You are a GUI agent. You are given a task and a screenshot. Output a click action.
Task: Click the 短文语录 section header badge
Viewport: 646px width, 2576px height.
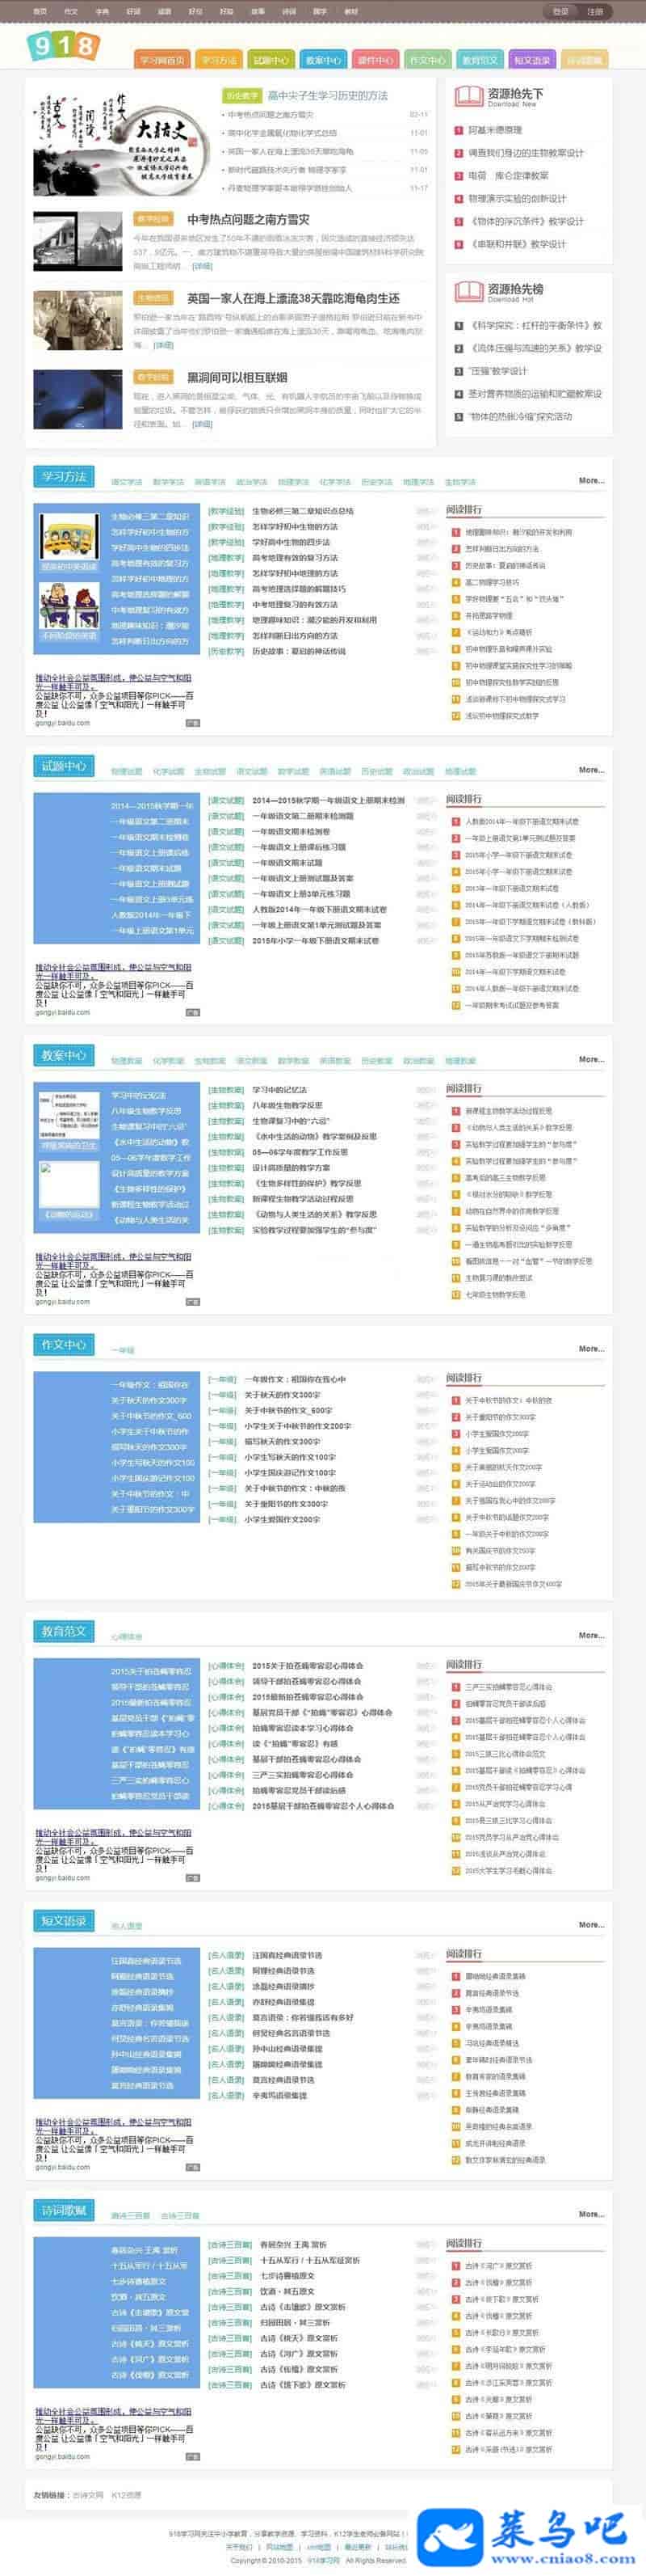[64, 1920]
